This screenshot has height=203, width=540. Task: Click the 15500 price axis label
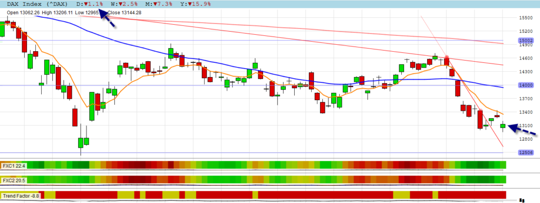tap(526, 17)
